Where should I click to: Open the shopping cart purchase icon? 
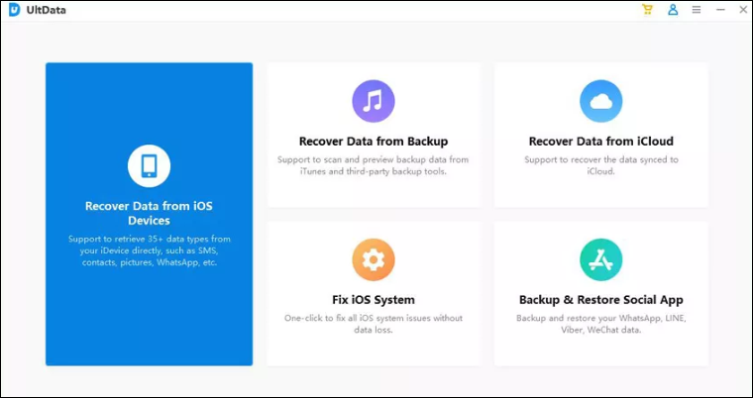[x=647, y=10]
